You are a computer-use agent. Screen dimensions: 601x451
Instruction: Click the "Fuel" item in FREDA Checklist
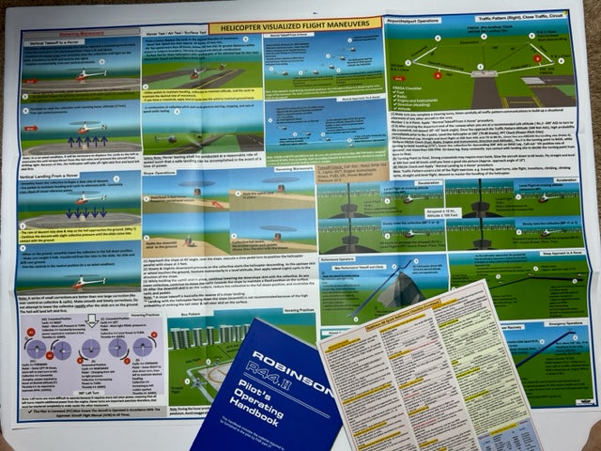click(x=398, y=93)
